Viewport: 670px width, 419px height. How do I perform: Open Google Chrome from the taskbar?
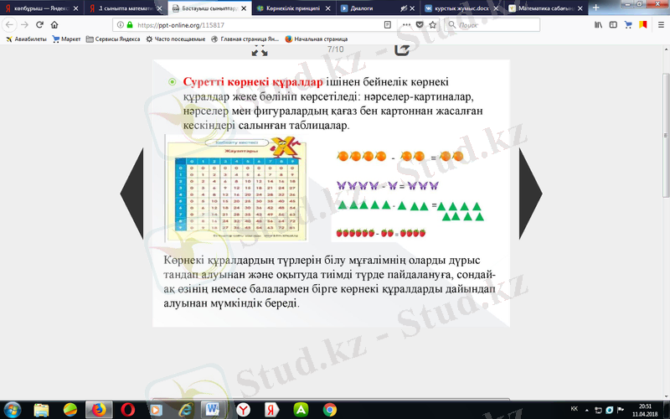click(330, 409)
